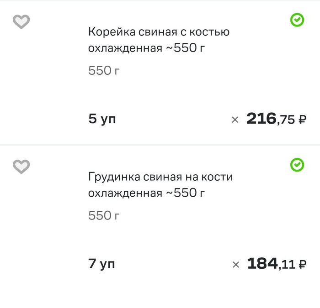Open the Корейка свиная с костью product
Screen dimensions: 320x308
click(x=158, y=32)
